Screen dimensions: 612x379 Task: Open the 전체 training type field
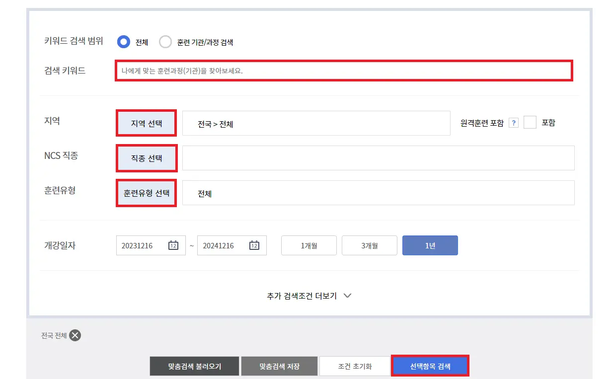tap(378, 193)
